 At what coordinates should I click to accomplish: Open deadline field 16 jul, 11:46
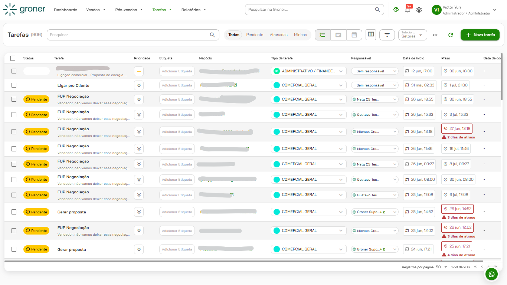(x=456, y=149)
